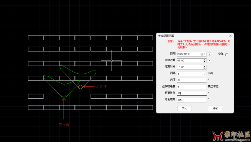Screen dimensions: 251x142
Task: Increase start time with up arrow
Action: coord(204,60)
